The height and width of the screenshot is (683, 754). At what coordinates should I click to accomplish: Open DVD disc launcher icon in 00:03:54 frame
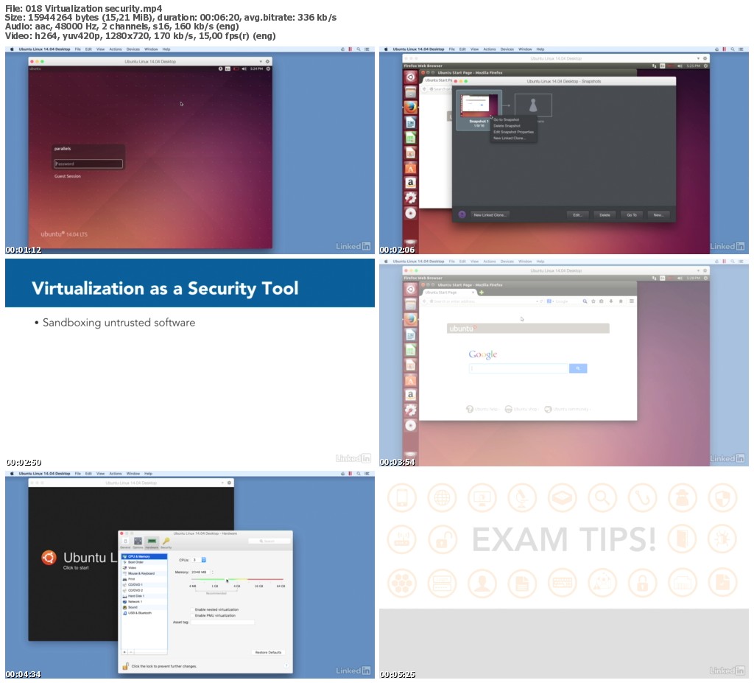coord(410,425)
